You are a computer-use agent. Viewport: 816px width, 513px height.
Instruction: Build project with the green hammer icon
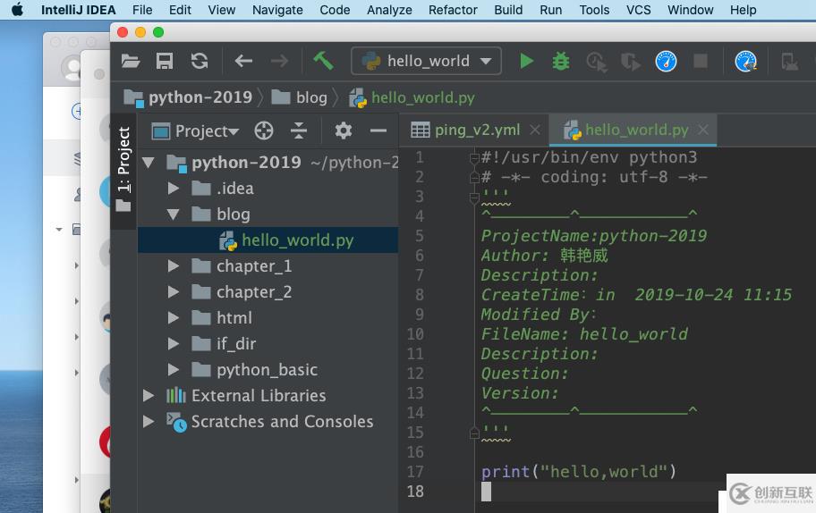[x=323, y=61]
